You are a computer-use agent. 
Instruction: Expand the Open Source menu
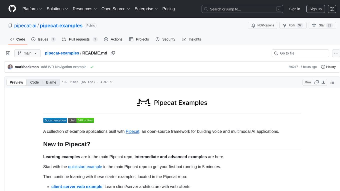pos(115,9)
